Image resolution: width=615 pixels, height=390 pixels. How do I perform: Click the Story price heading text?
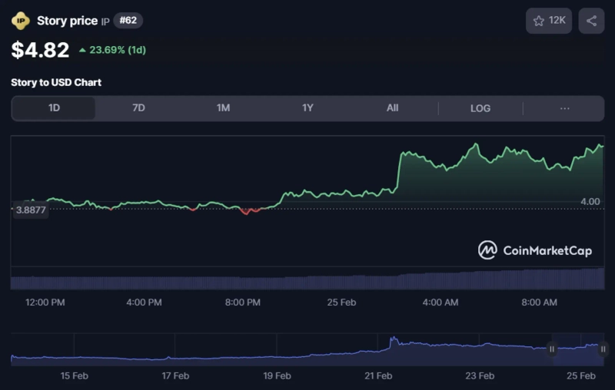click(67, 21)
